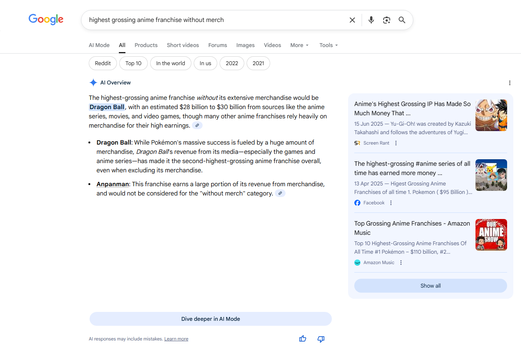Screen dimensions: 521x347
Task: Open Facebook post thumbnail image
Action: coord(491,175)
